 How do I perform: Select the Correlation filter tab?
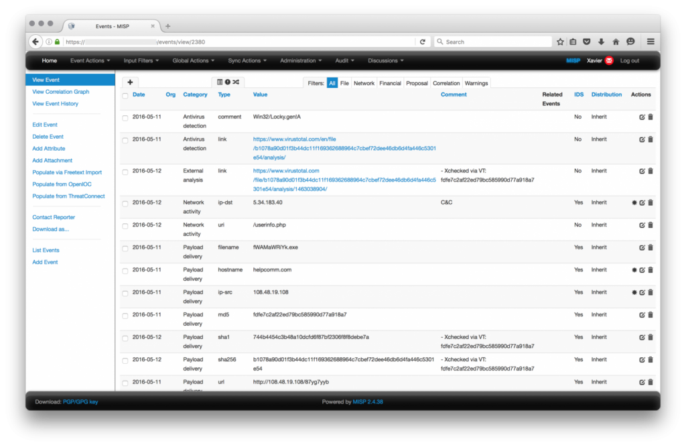[x=446, y=83]
